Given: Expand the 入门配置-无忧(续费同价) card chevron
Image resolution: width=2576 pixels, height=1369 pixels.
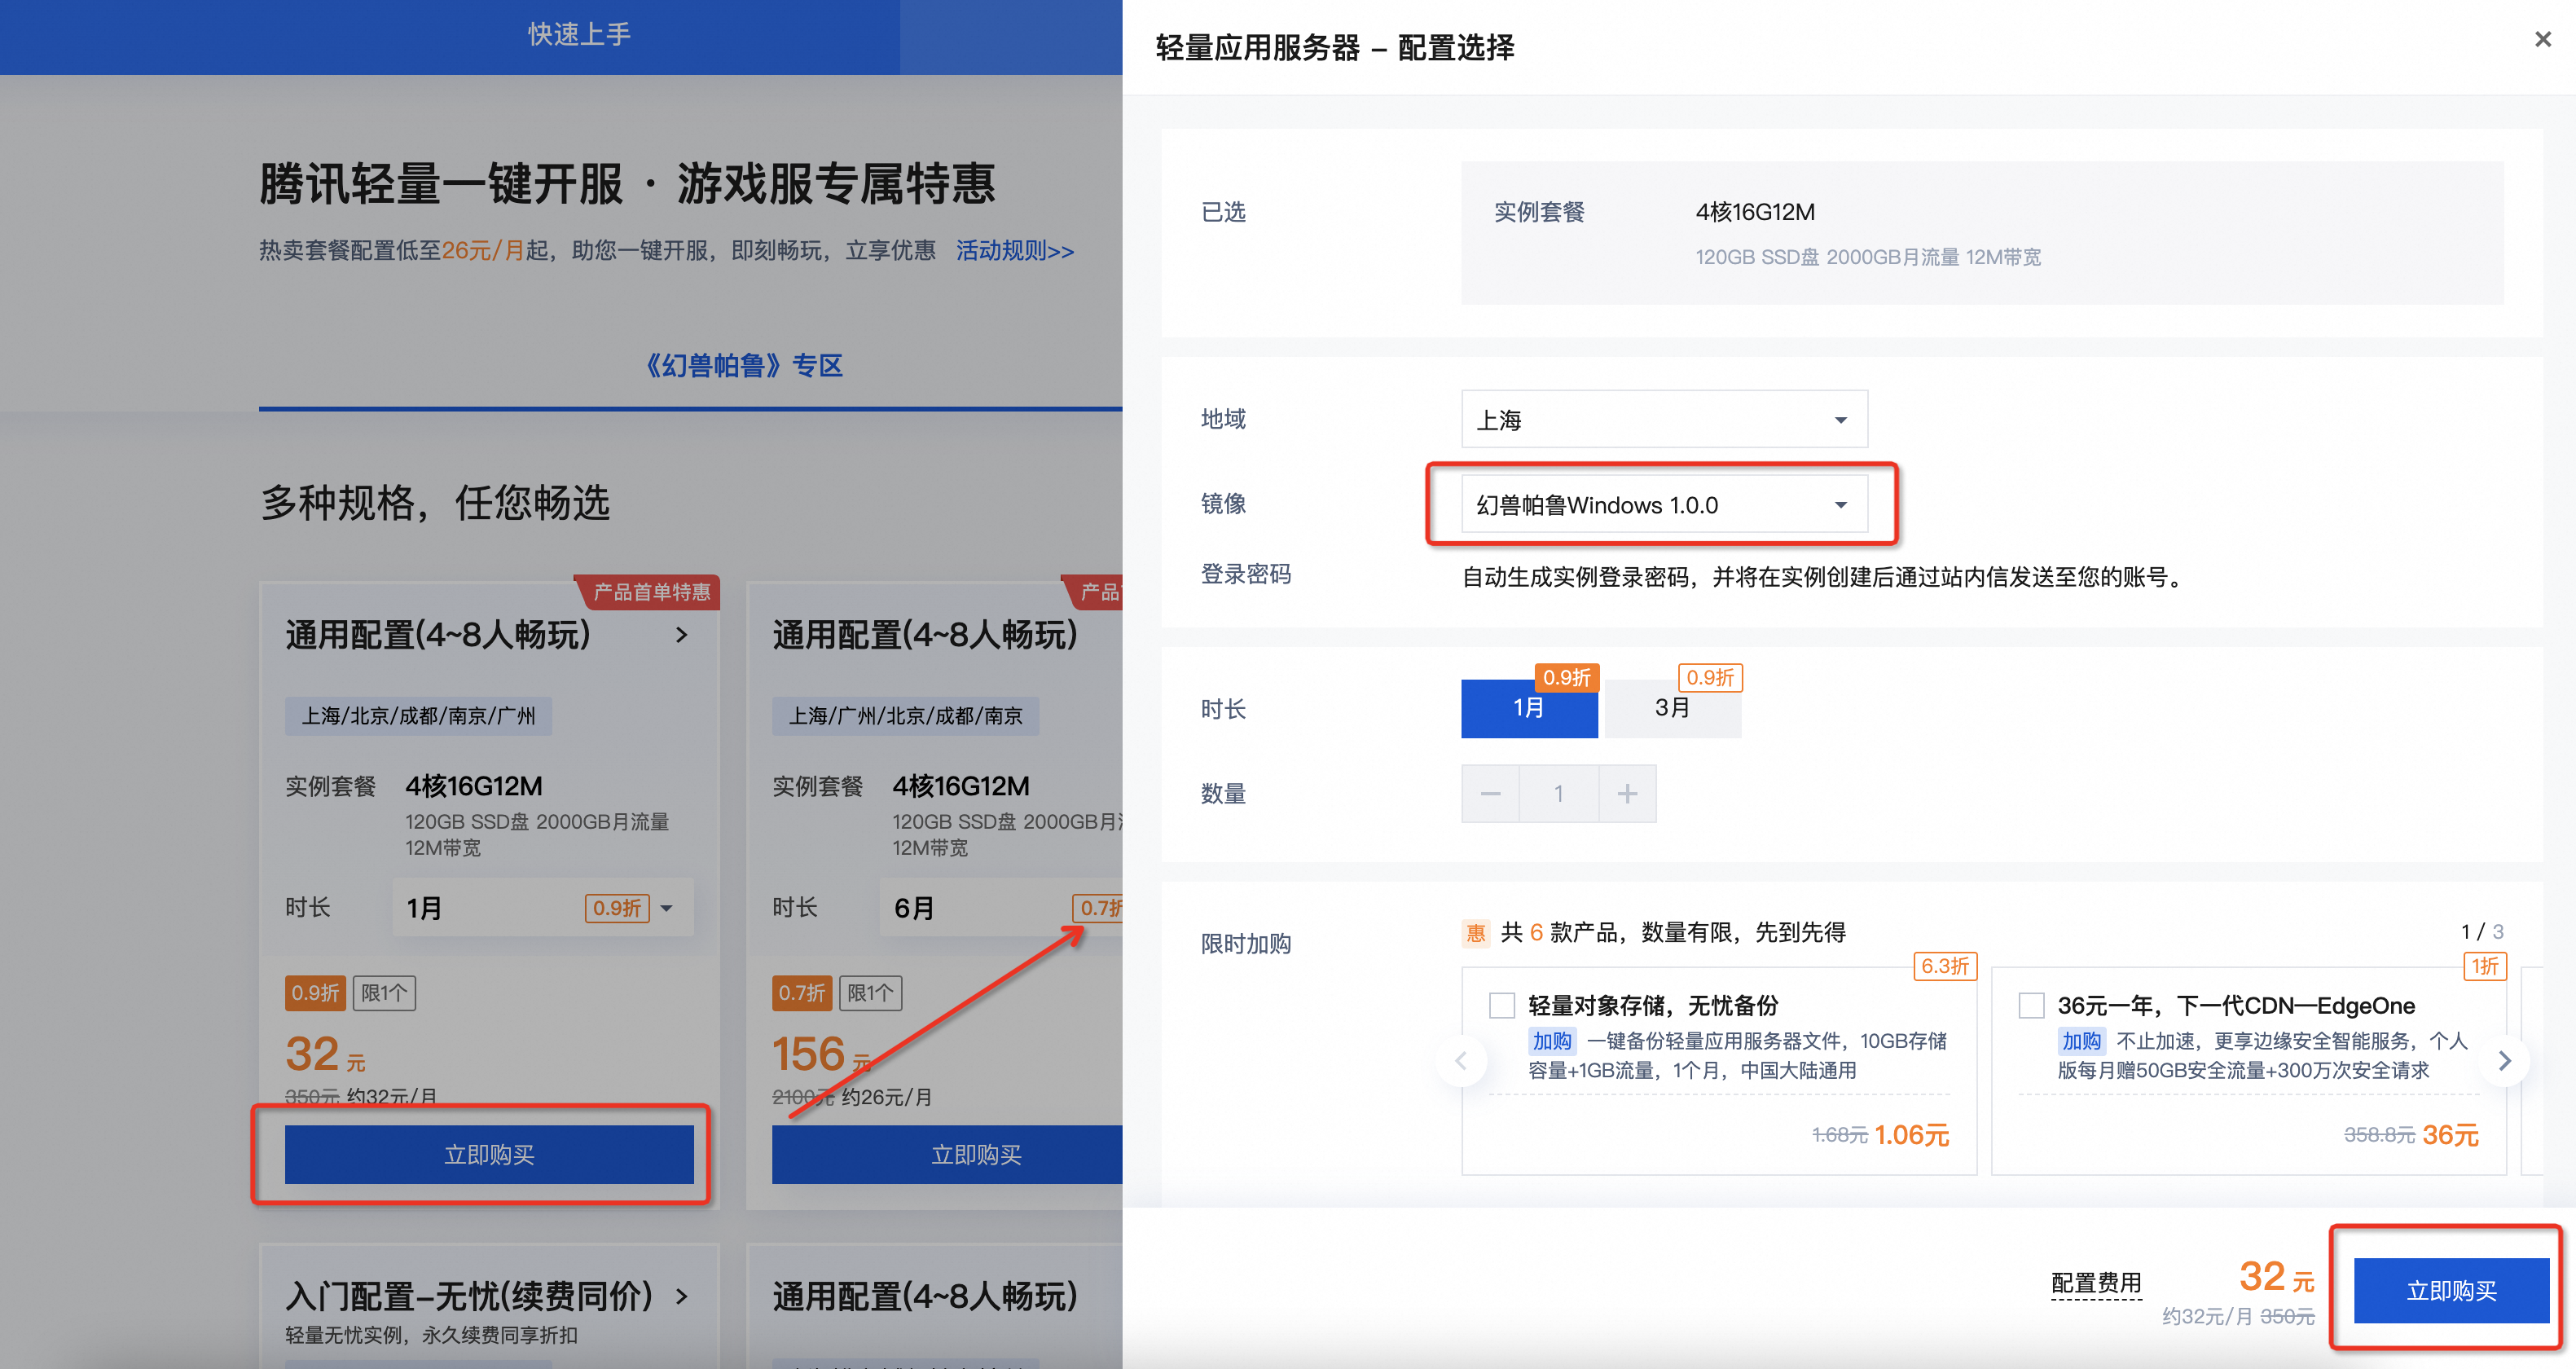Looking at the screenshot, I should tap(682, 1297).
